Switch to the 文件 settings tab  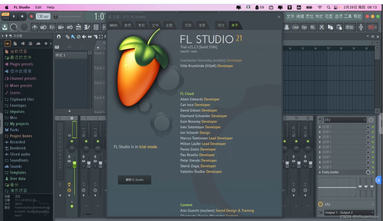click(155, 25)
